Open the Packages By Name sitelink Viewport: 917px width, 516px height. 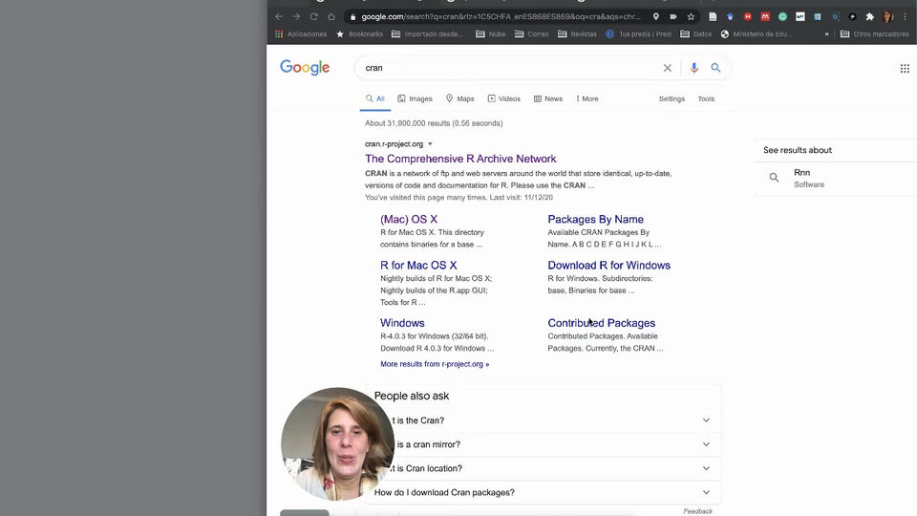click(x=595, y=220)
